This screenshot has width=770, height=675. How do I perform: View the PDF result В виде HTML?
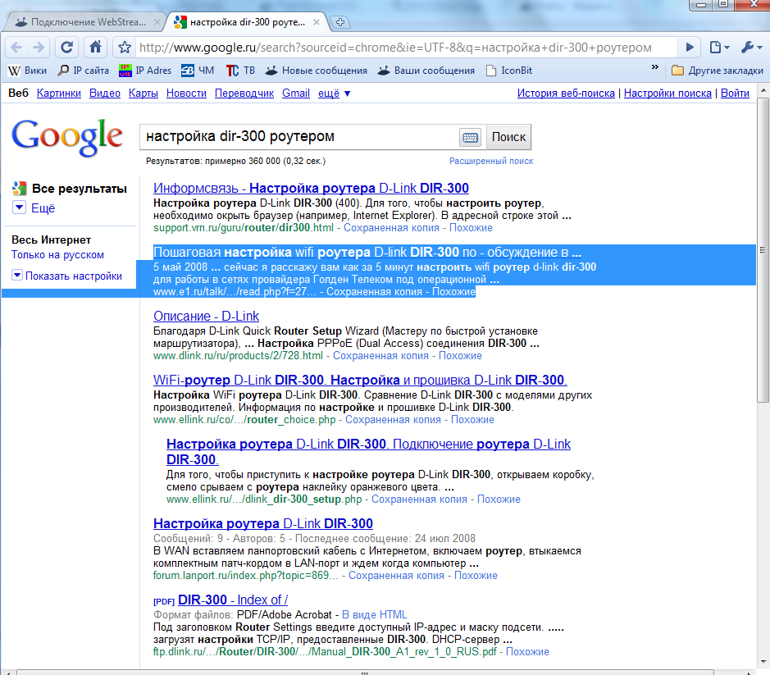tap(374, 614)
